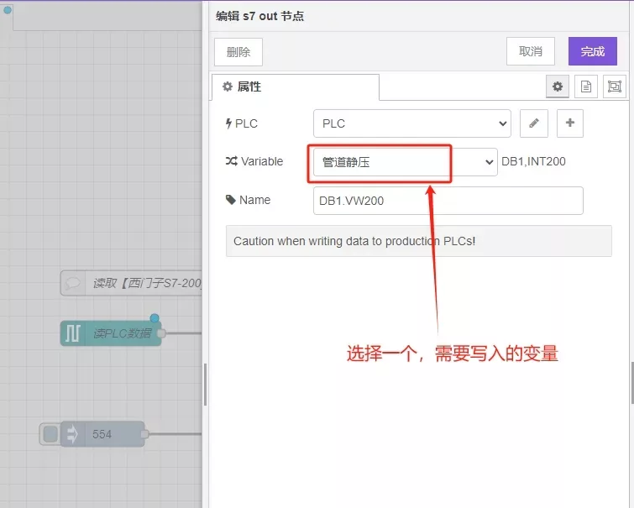Screen dimensions: 634x508
Task: Open node appearance settings icon
Action: click(x=614, y=86)
